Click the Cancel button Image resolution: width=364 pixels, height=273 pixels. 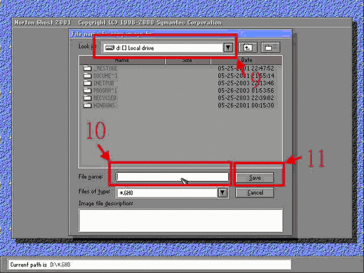255,193
